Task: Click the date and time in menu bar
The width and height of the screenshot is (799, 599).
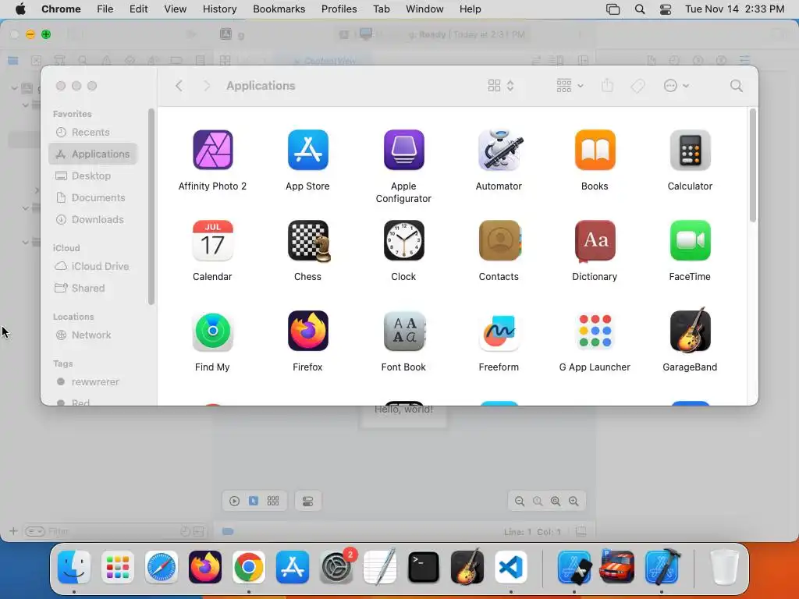Action: coord(734,9)
